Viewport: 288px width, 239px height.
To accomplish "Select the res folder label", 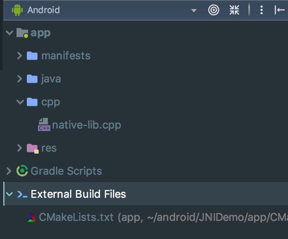I will click(49, 148).
